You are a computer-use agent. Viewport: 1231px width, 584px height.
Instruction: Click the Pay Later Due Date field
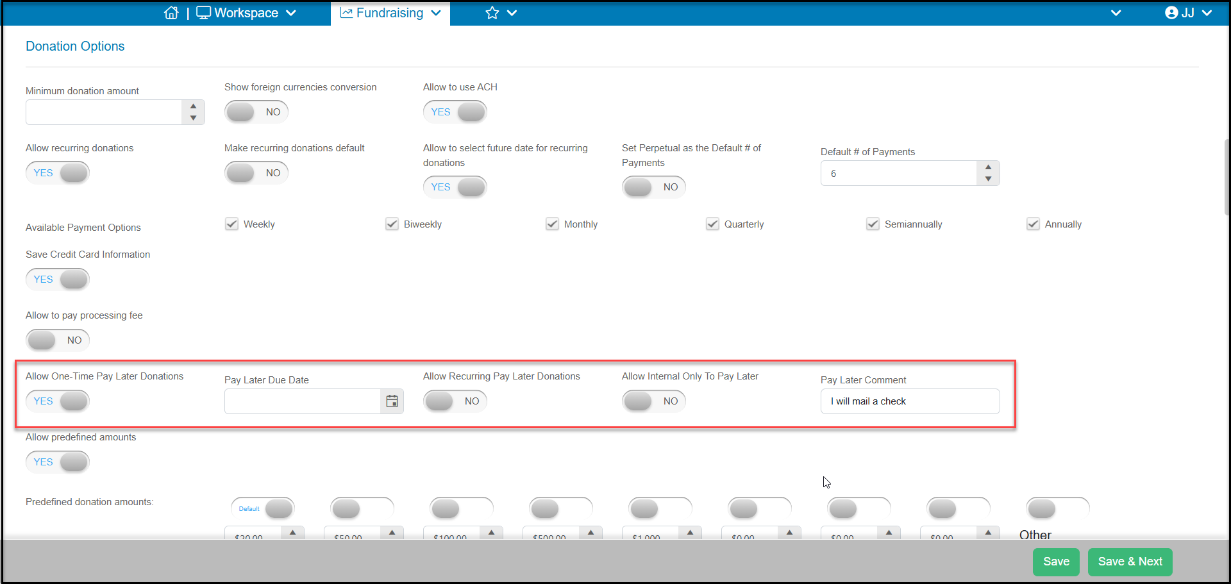pos(303,401)
